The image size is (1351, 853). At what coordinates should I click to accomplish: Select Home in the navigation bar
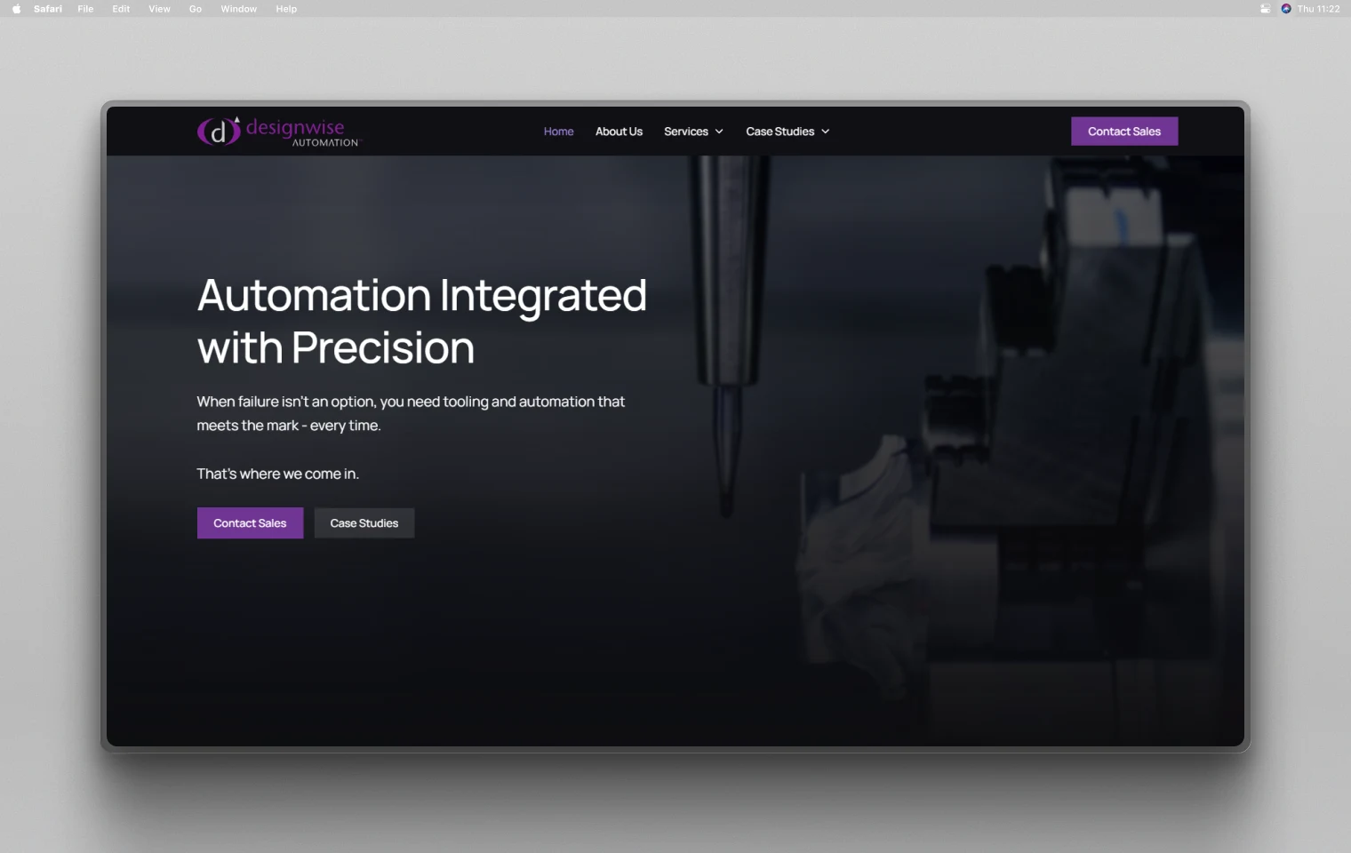tap(558, 131)
